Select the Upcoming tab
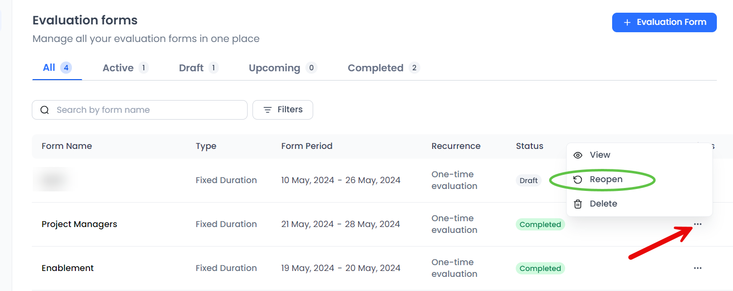The image size is (733, 291). (x=275, y=68)
